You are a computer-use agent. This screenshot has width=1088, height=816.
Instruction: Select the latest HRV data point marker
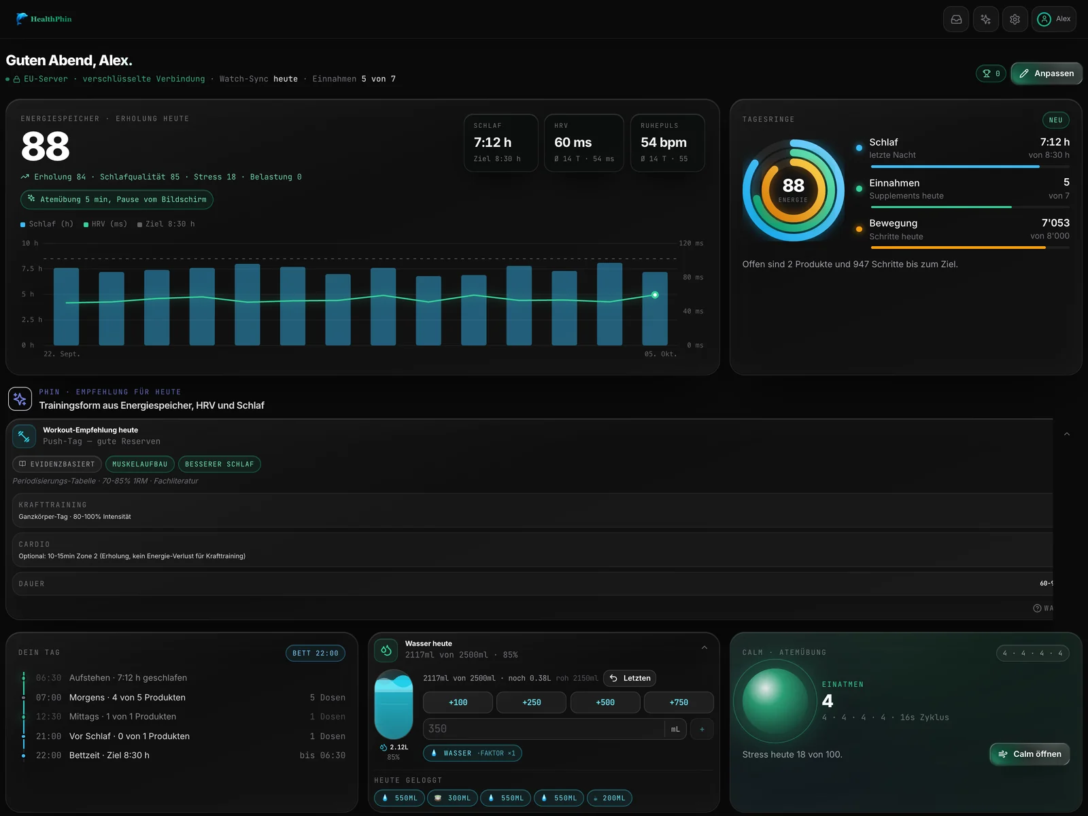pyautogui.click(x=655, y=295)
